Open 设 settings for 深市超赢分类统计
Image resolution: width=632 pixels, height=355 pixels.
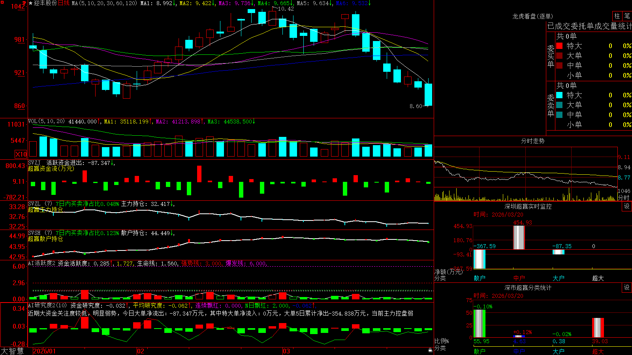(x=626, y=288)
